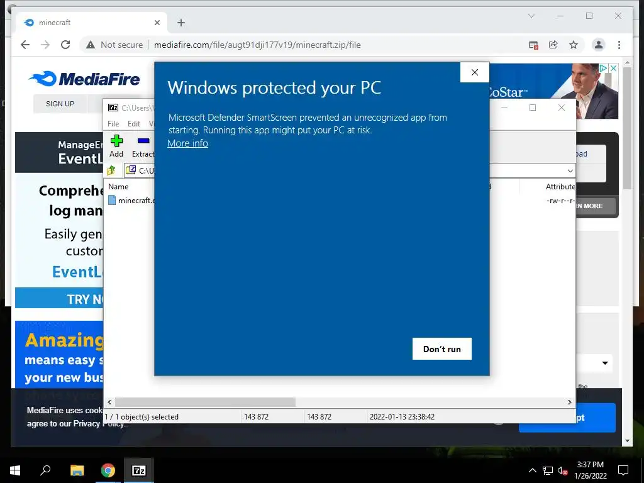
Task: Expand the 7-Zip address path dropdown
Action: pos(570,170)
